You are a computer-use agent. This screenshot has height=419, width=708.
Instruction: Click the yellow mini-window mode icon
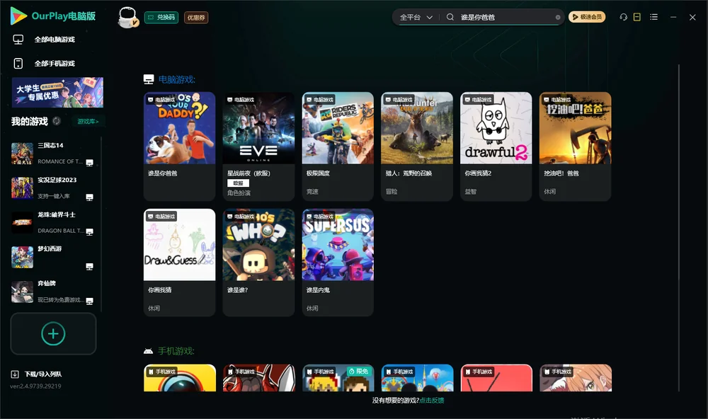coord(637,17)
